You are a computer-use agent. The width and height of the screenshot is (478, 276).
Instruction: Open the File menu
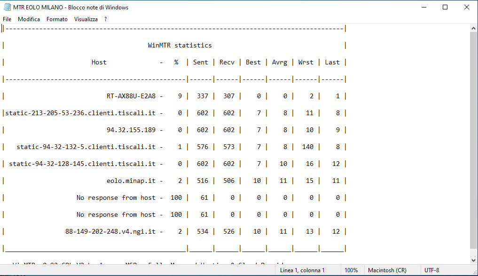[7, 19]
